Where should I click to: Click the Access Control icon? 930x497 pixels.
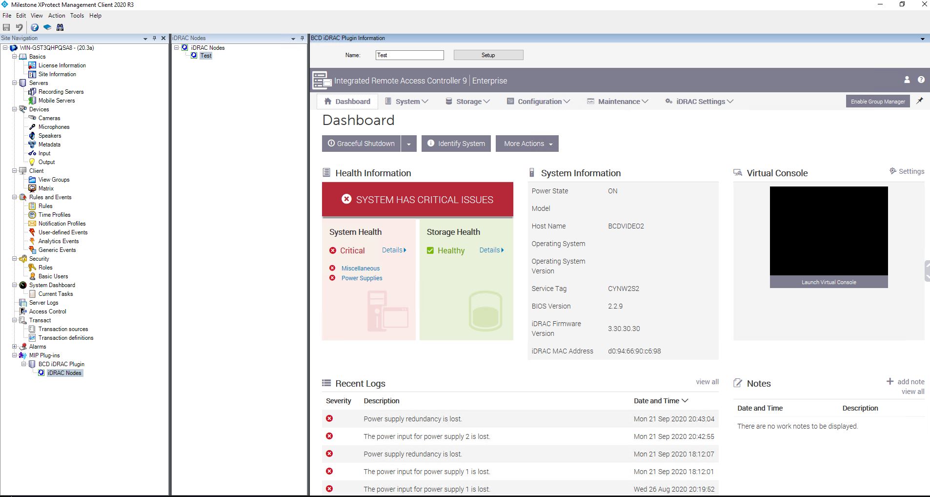point(23,311)
